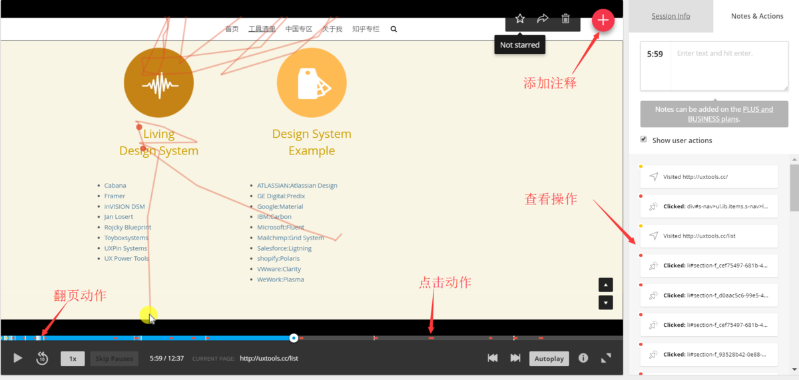Open 知乎专栏 in the site navigation
The width and height of the screenshot is (799, 380).
tap(366, 29)
